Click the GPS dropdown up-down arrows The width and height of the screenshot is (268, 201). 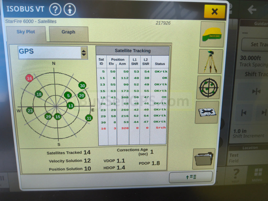pos(84,53)
